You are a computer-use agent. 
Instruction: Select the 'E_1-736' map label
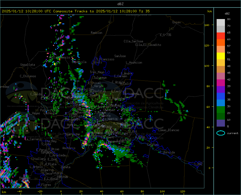(165, 35)
